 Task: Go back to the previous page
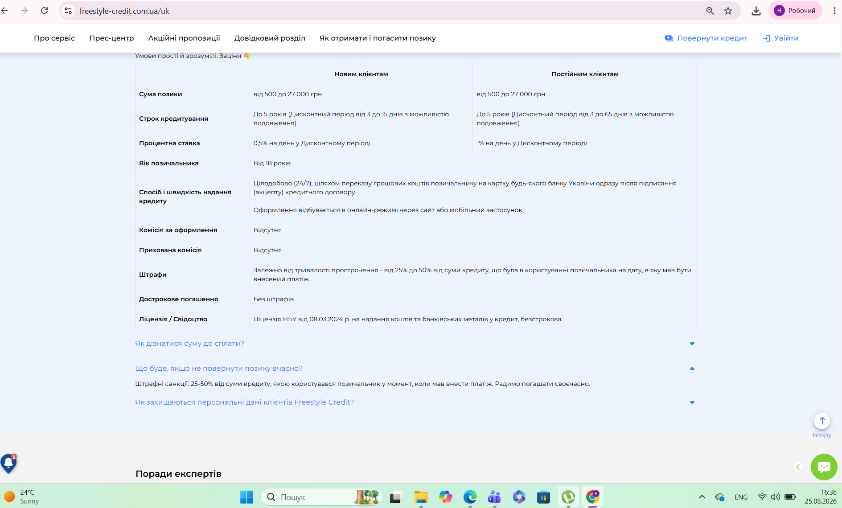4,11
